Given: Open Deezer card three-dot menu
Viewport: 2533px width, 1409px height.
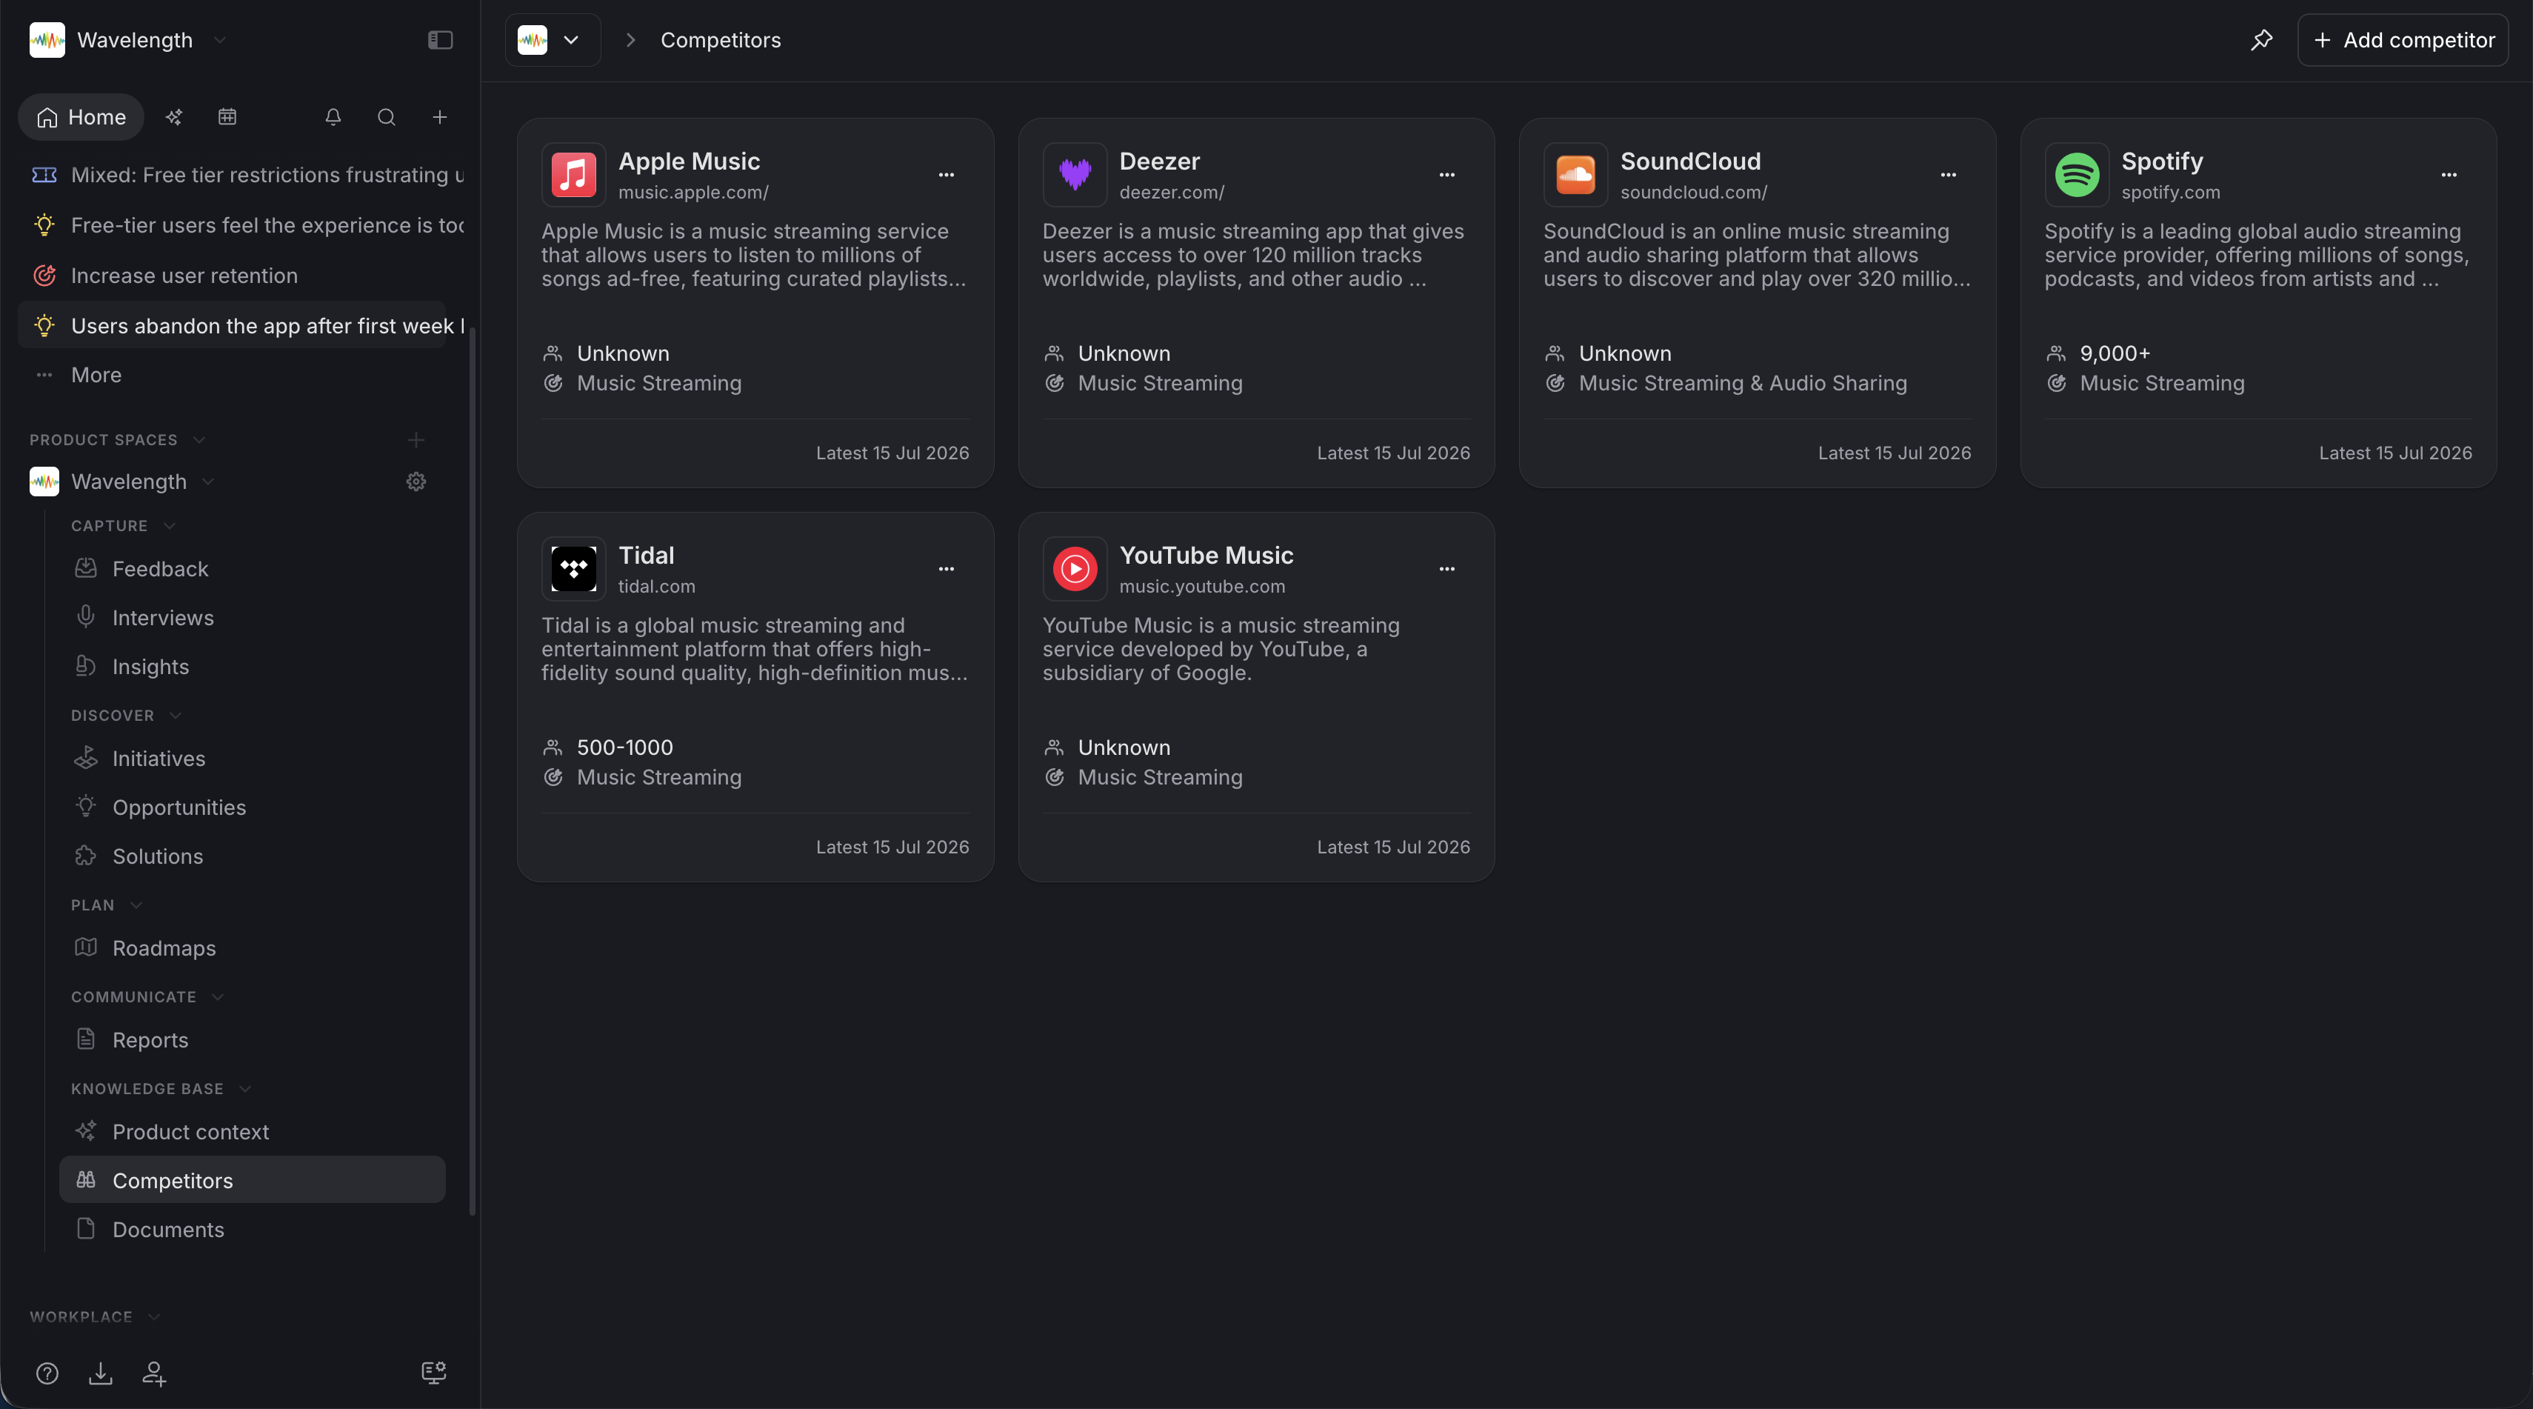Looking at the screenshot, I should (x=1446, y=175).
